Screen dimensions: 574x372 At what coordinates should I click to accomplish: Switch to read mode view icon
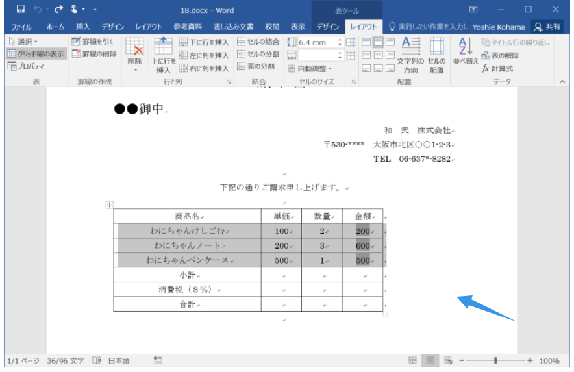coord(412,361)
